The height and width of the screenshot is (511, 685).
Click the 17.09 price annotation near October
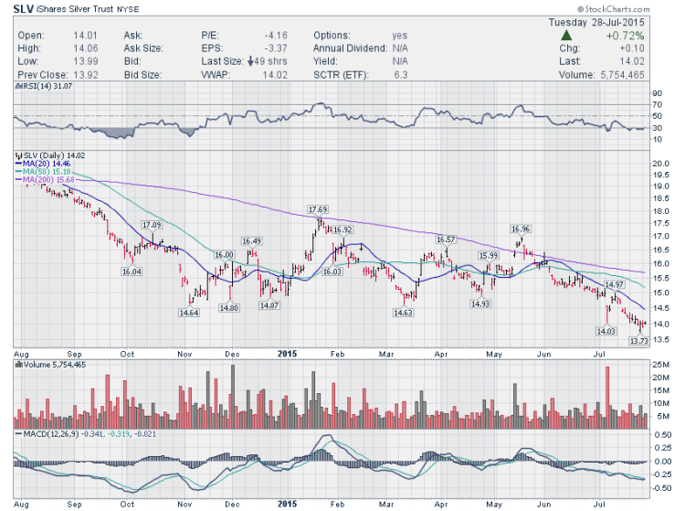tap(152, 225)
